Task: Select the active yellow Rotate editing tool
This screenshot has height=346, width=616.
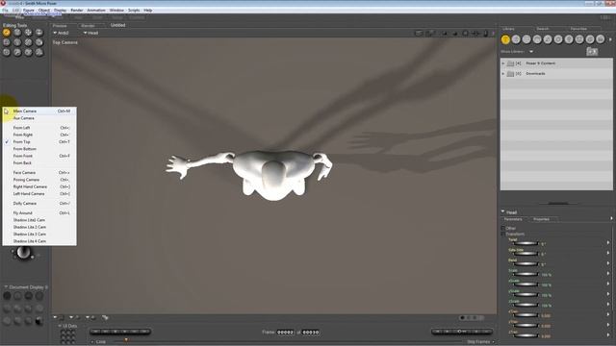Action: tap(7, 33)
